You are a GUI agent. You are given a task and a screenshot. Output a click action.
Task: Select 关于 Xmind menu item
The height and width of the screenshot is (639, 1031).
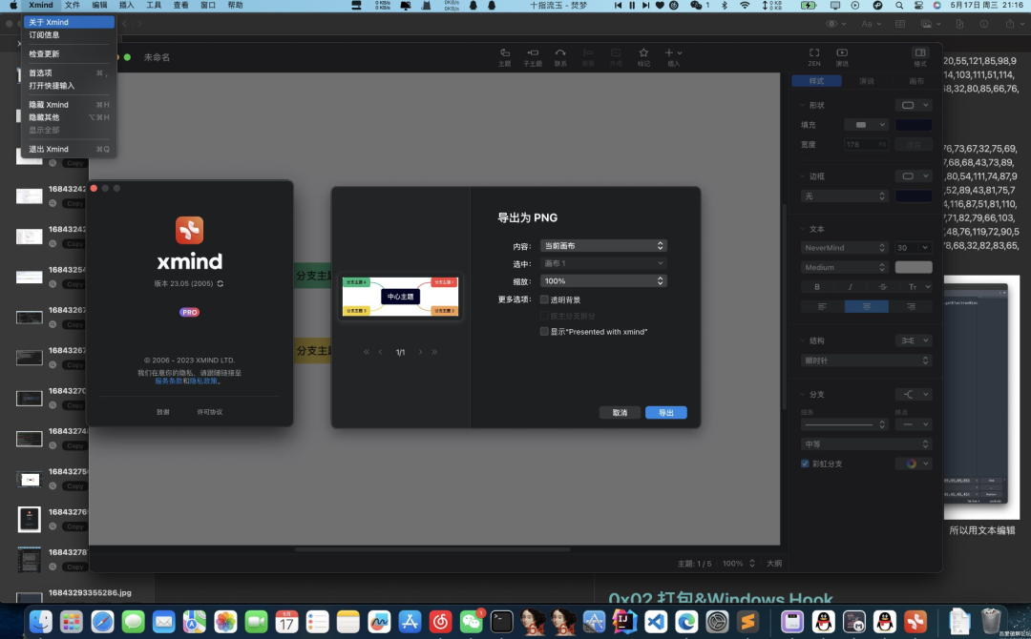point(69,22)
